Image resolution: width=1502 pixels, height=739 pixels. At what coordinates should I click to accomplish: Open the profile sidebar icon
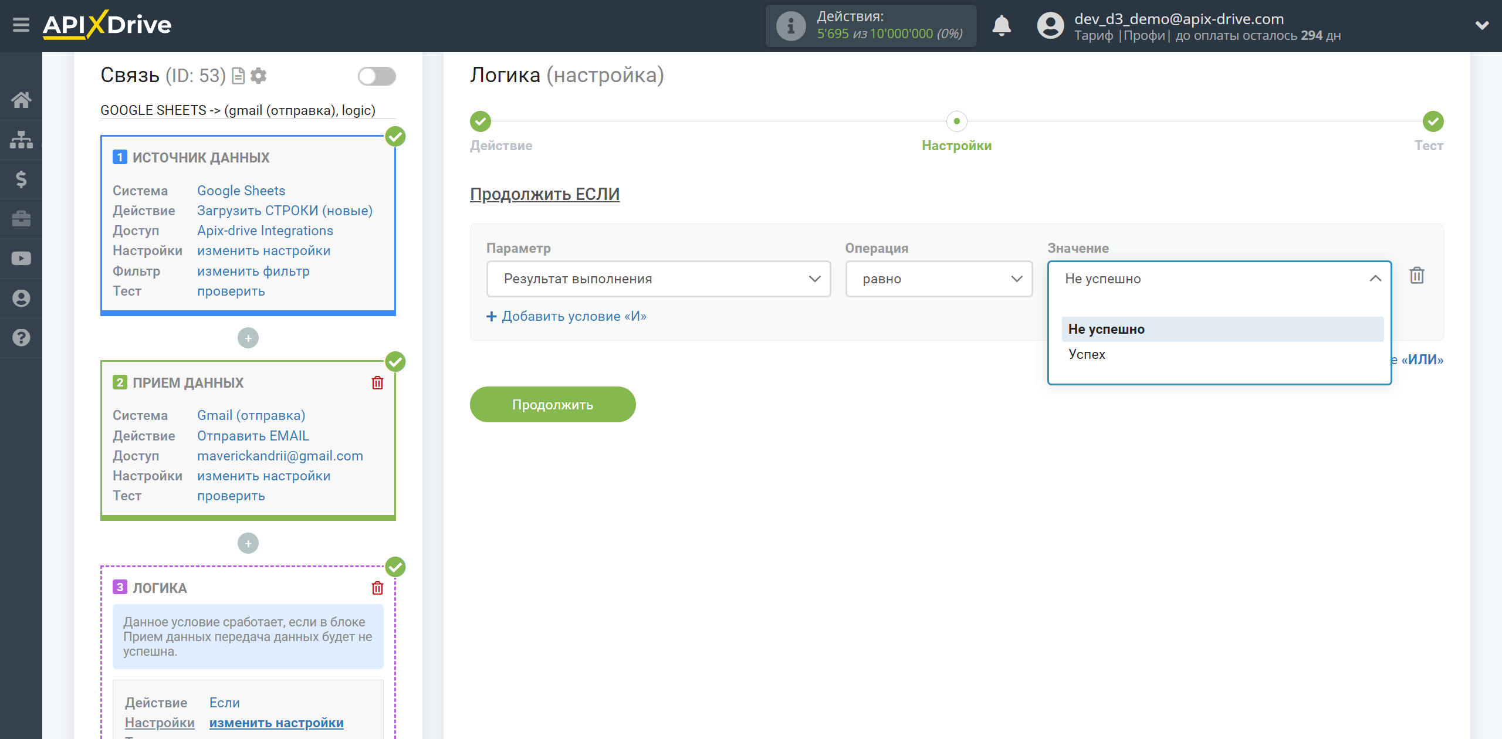[21, 299]
